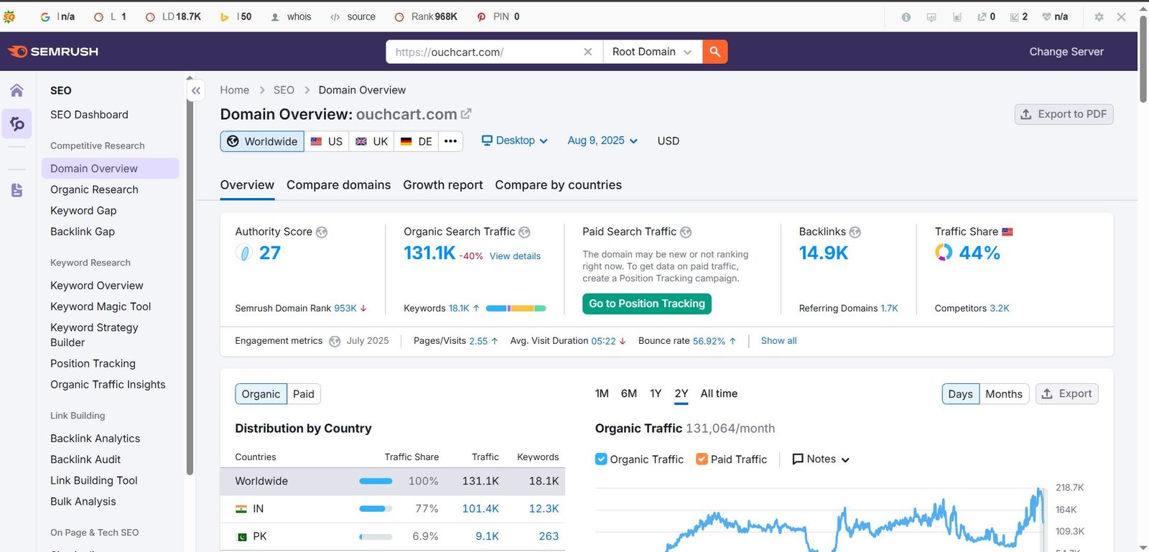Toggle the Organic Traffic checkbox

point(601,459)
